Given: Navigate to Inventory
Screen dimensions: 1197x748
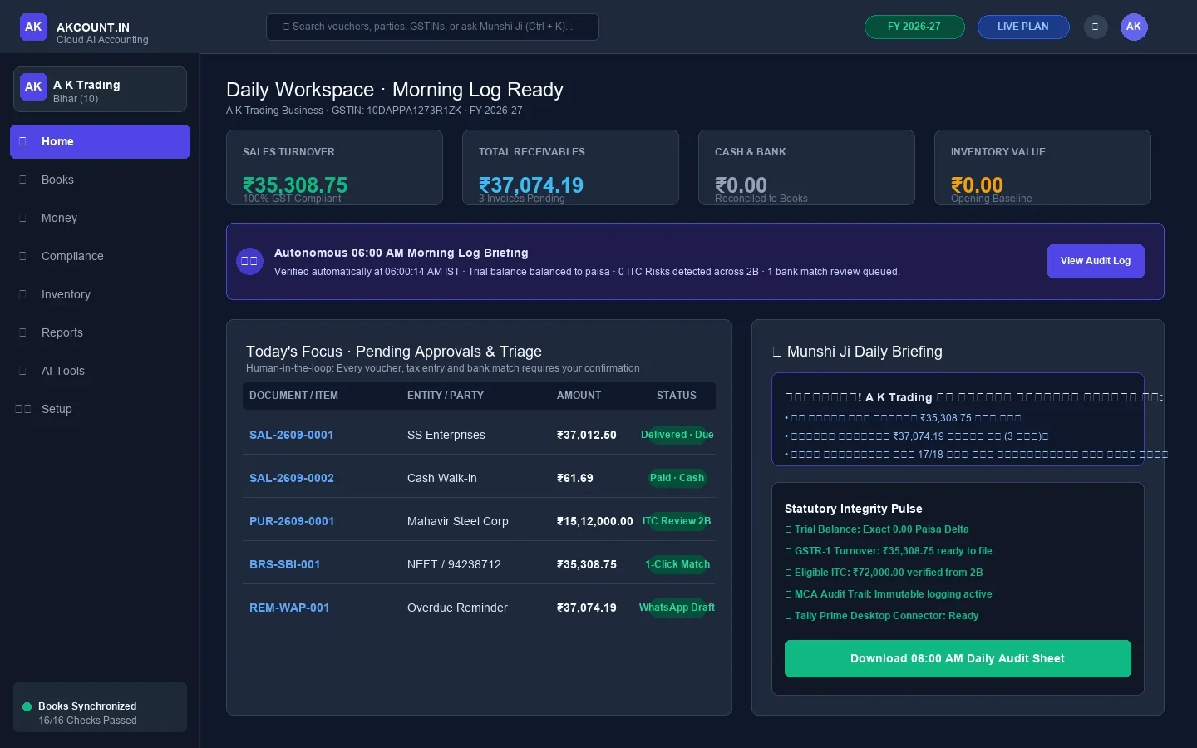Looking at the screenshot, I should (x=100, y=294).
